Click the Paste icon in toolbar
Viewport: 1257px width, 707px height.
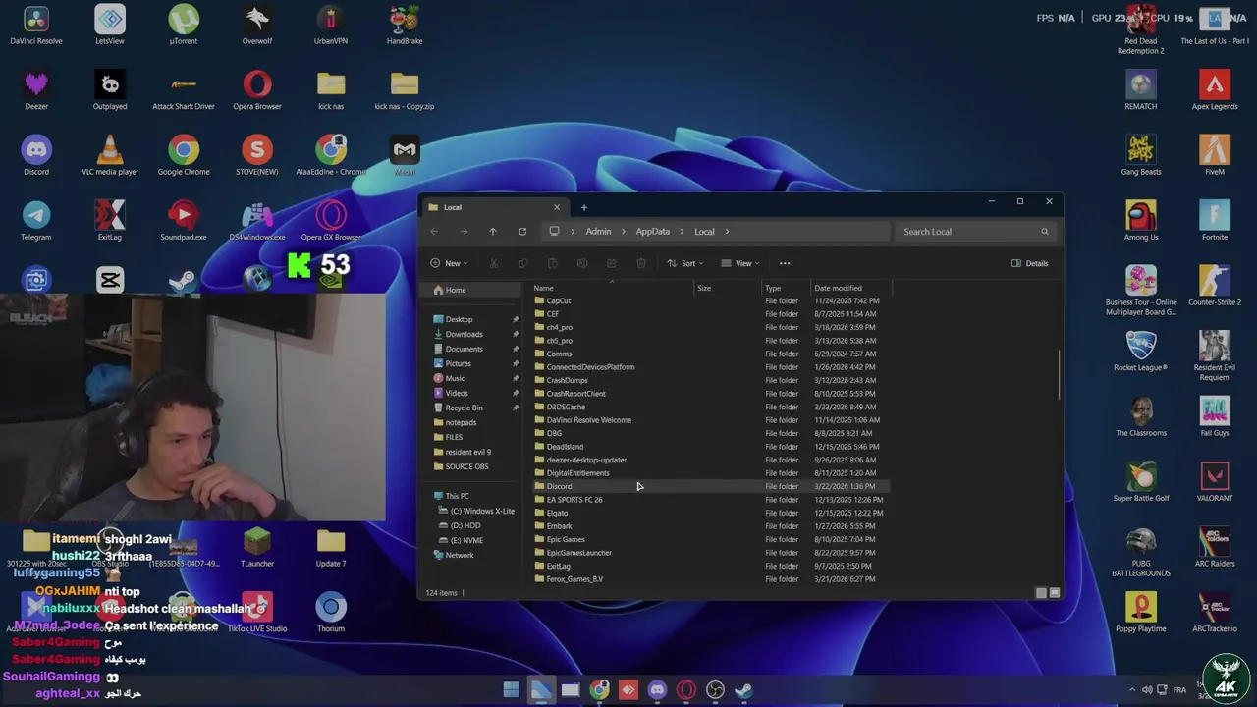(553, 263)
